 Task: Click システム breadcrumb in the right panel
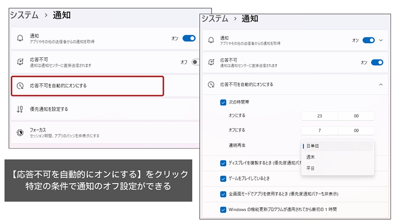pyautogui.click(x=214, y=19)
